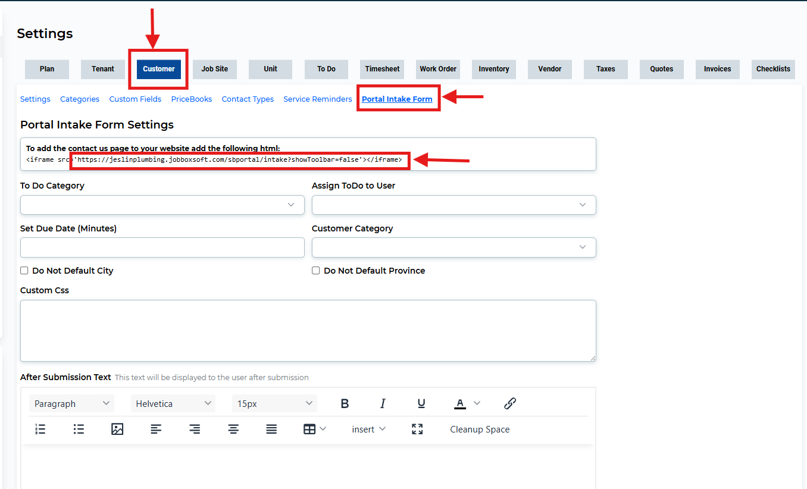Click the Set Due Date minutes field

(x=162, y=247)
